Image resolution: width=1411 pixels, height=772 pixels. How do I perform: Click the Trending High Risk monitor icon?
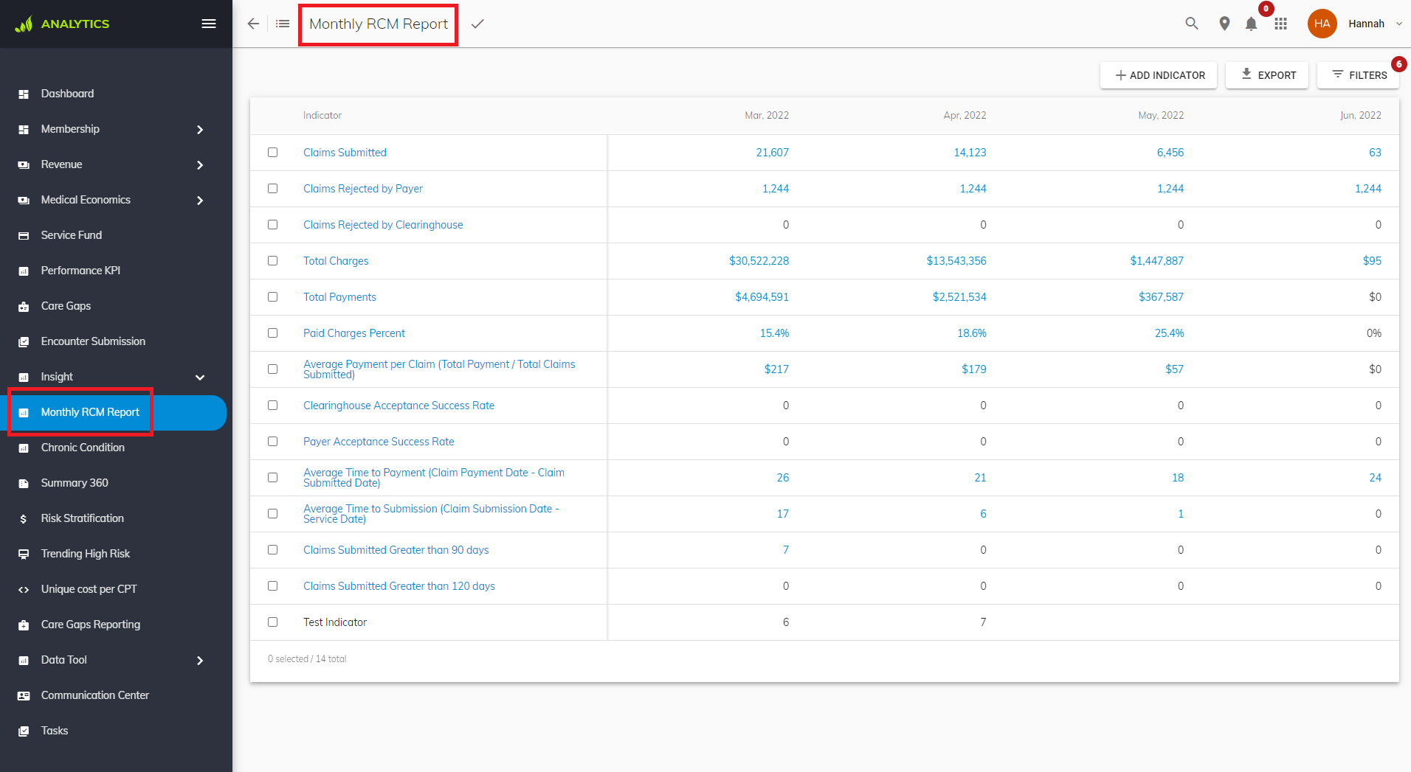(24, 554)
